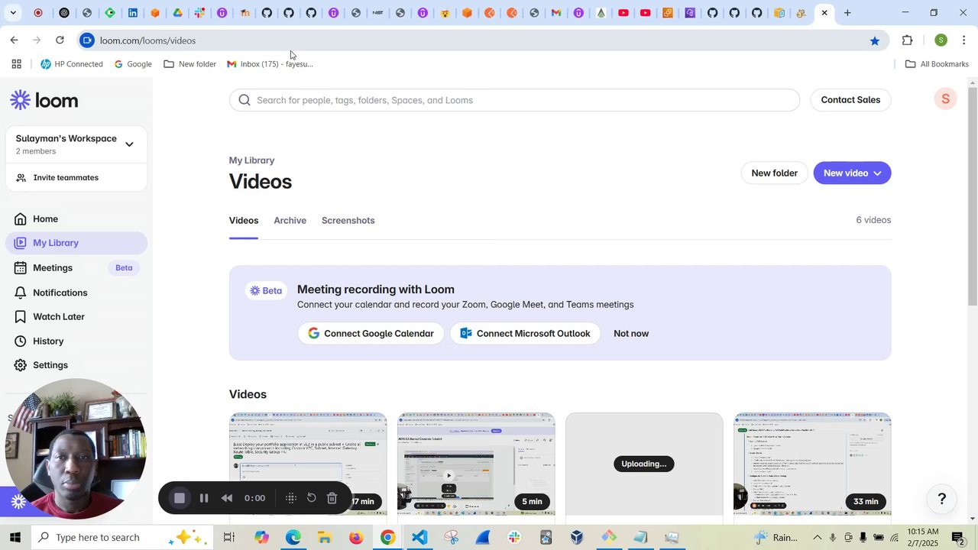Open the HP Connected bookmark
Viewport: 978px width, 550px height.
click(72, 64)
